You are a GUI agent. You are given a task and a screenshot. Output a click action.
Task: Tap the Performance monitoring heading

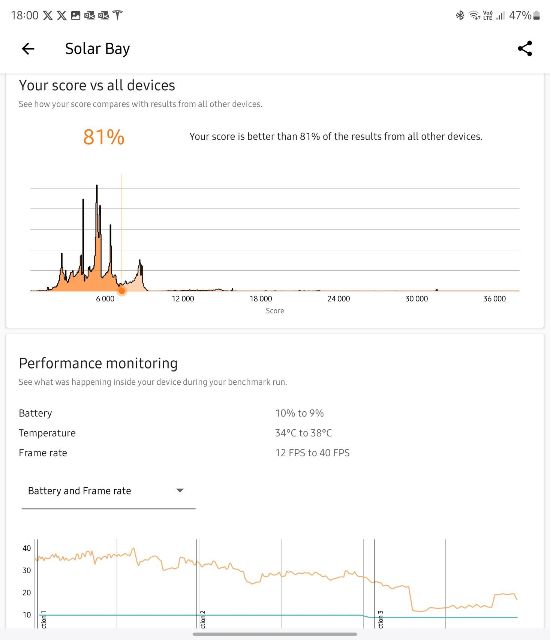[98, 363]
